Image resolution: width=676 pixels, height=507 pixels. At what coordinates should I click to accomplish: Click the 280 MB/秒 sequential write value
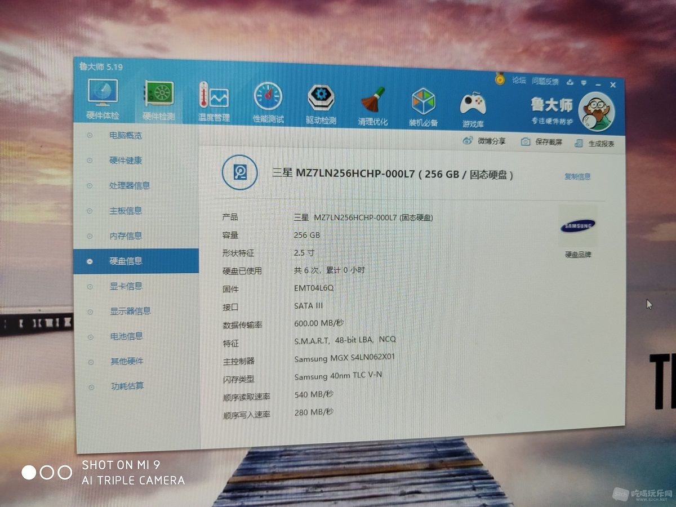tap(314, 413)
